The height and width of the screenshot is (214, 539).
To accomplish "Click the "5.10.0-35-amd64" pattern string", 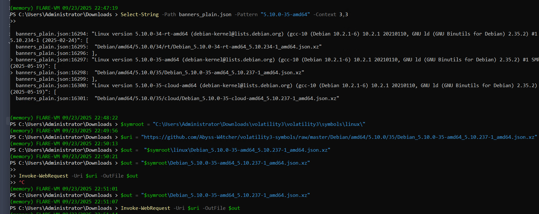I will coord(285,15).
